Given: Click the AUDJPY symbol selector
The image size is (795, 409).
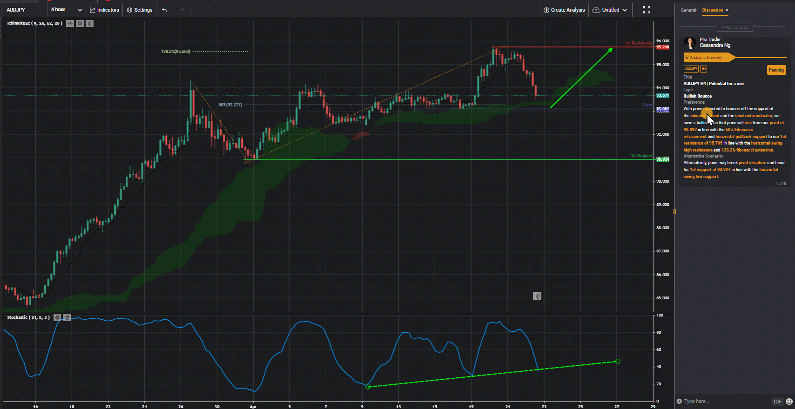Looking at the screenshot, I should 16,10.
